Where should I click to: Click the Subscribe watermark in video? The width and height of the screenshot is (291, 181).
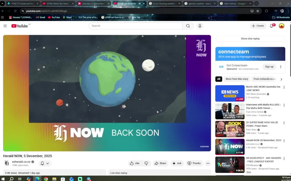[x=204, y=147]
